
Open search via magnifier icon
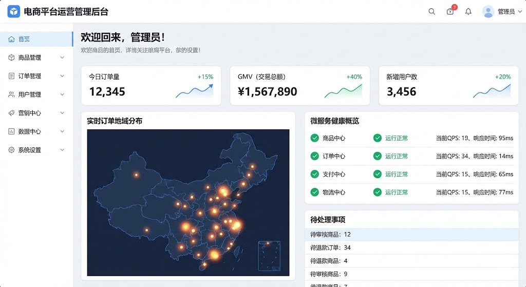click(x=431, y=11)
